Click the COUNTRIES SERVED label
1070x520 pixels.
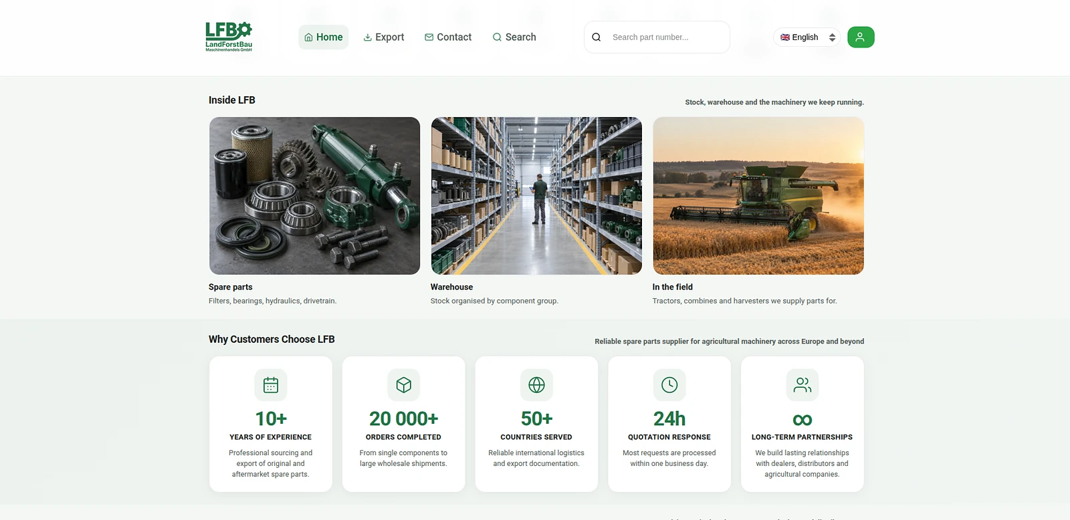coord(536,437)
